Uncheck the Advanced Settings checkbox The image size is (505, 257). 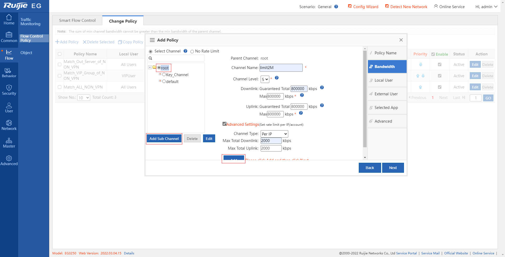[224, 124]
